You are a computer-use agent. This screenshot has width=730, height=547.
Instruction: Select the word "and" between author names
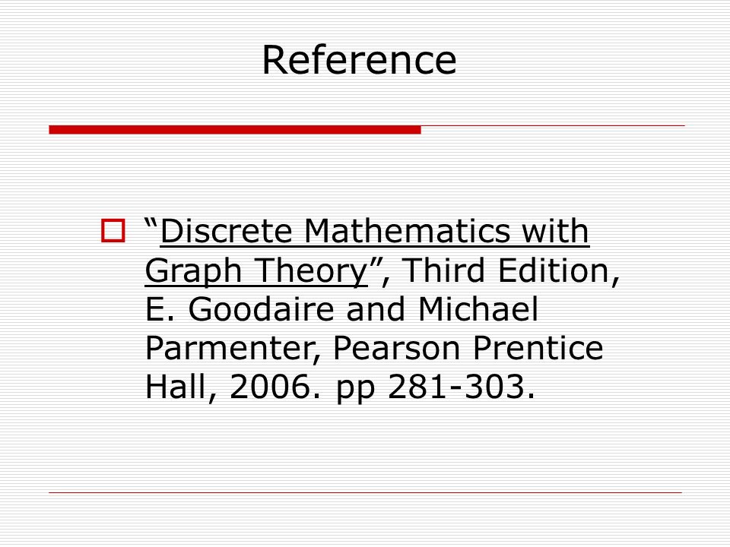[376, 309]
